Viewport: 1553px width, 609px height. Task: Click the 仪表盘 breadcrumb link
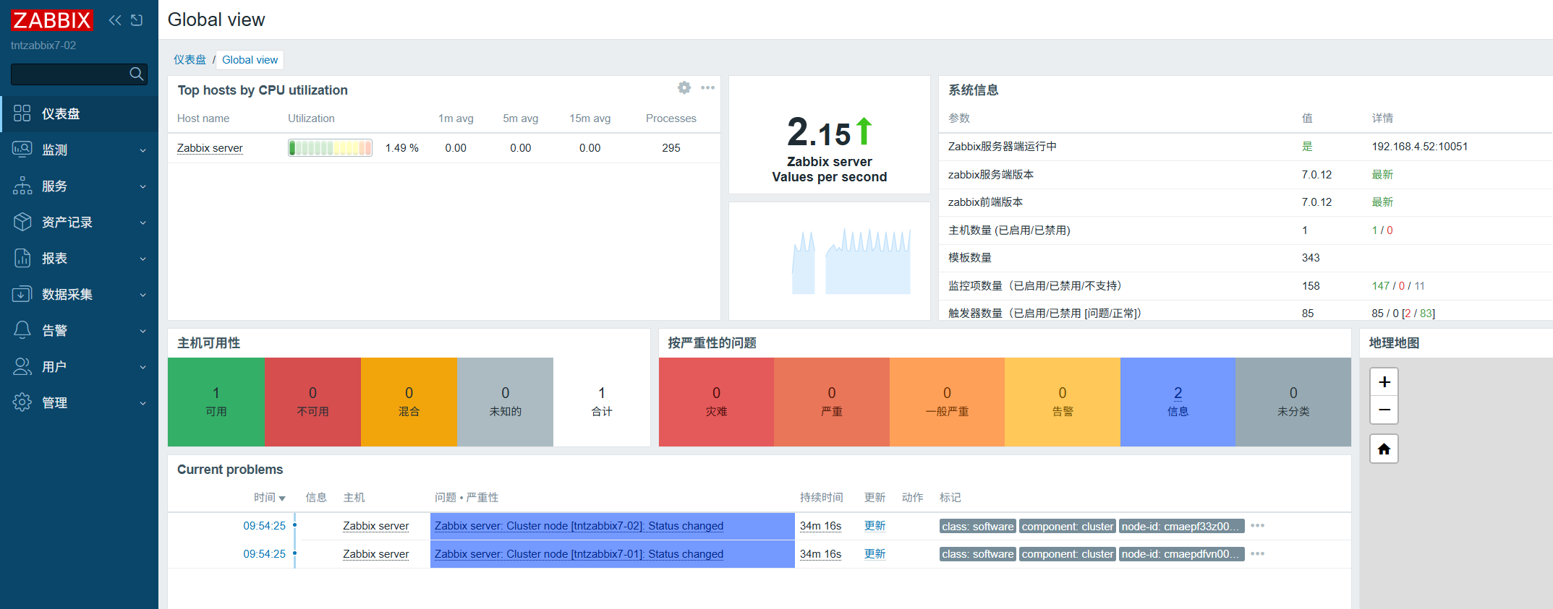[x=190, y=60]
